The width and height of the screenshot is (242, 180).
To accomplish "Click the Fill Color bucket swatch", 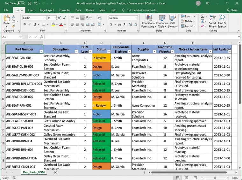I will click(x=53, y=24).
